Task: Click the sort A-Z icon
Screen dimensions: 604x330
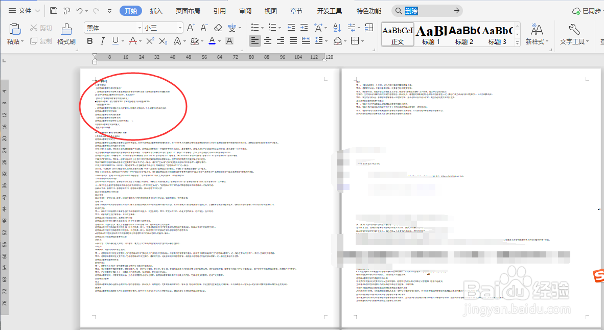Action: click(337, 28)
